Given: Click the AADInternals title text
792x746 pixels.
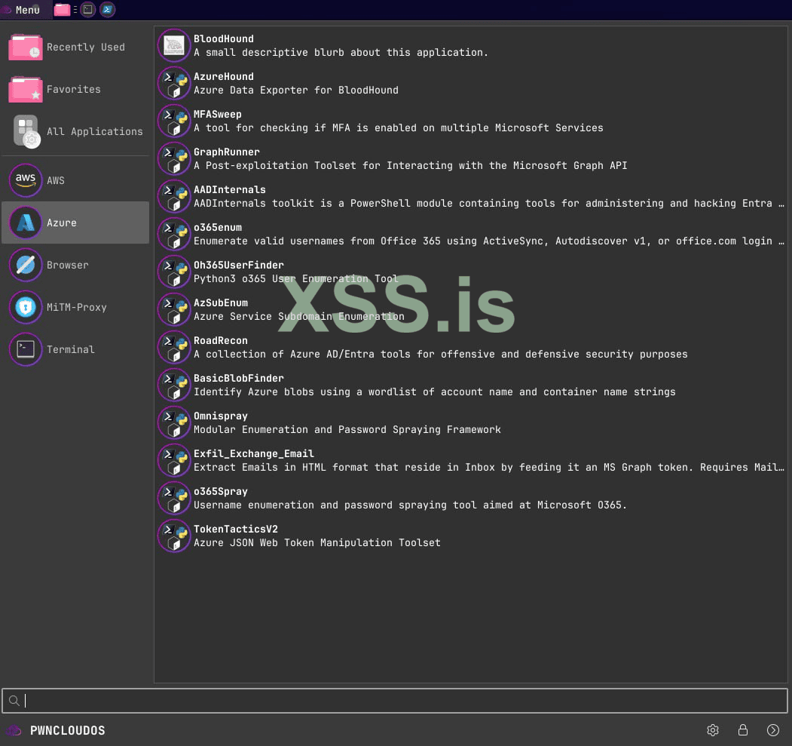Looking at the screenshot, I should (229, 189).
